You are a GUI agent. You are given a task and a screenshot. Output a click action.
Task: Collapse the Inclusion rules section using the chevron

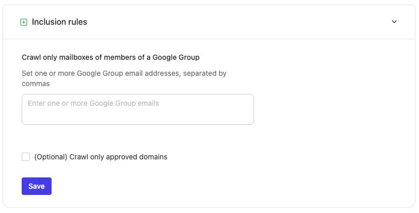coord(394,22)
